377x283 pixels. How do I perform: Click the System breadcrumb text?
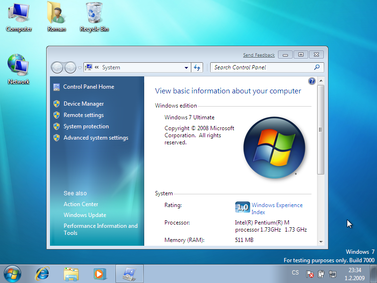pos(111,67)
